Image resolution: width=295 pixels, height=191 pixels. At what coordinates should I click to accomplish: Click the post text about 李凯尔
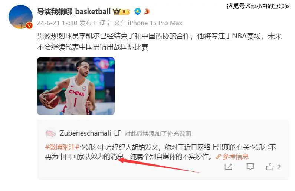tap(159, 41)
